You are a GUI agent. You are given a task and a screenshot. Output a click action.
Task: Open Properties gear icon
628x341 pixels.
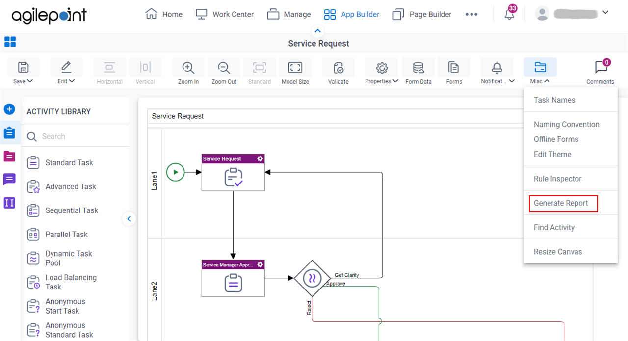click(x=382, y=67)
